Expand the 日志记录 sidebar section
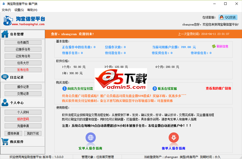This screenshot has height=159, width=242. [23, 77]
